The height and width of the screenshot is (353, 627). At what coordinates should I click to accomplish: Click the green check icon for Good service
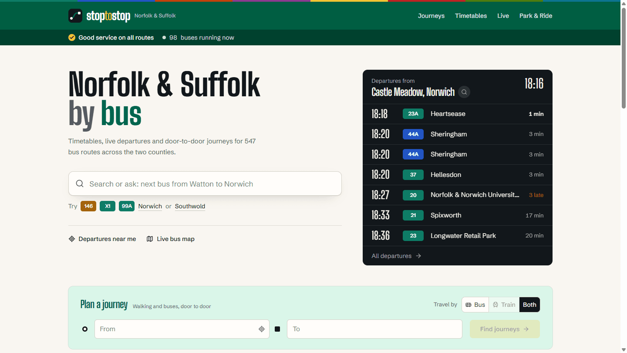coord(72,37)
